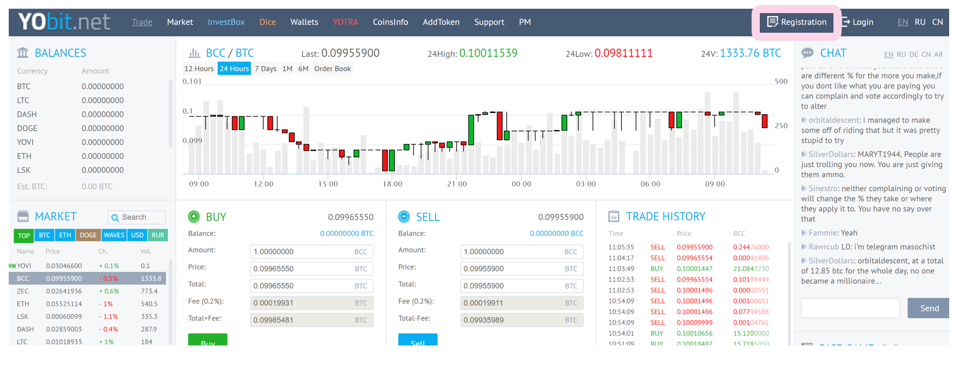The height and width of the screenshot is (376, 971).
Task: Show the 7 Days chart
Action: point(265,68)
